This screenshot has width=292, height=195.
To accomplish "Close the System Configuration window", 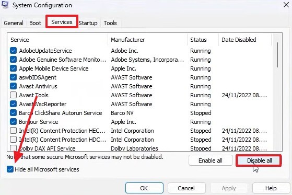I will (x=286, y=5).
